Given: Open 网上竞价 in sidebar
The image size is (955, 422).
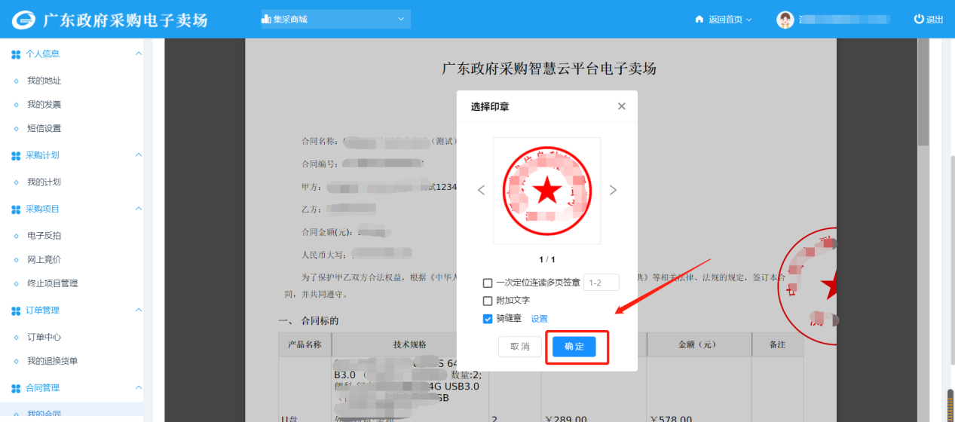Looking at the screenshot, I should pos(44,259).
